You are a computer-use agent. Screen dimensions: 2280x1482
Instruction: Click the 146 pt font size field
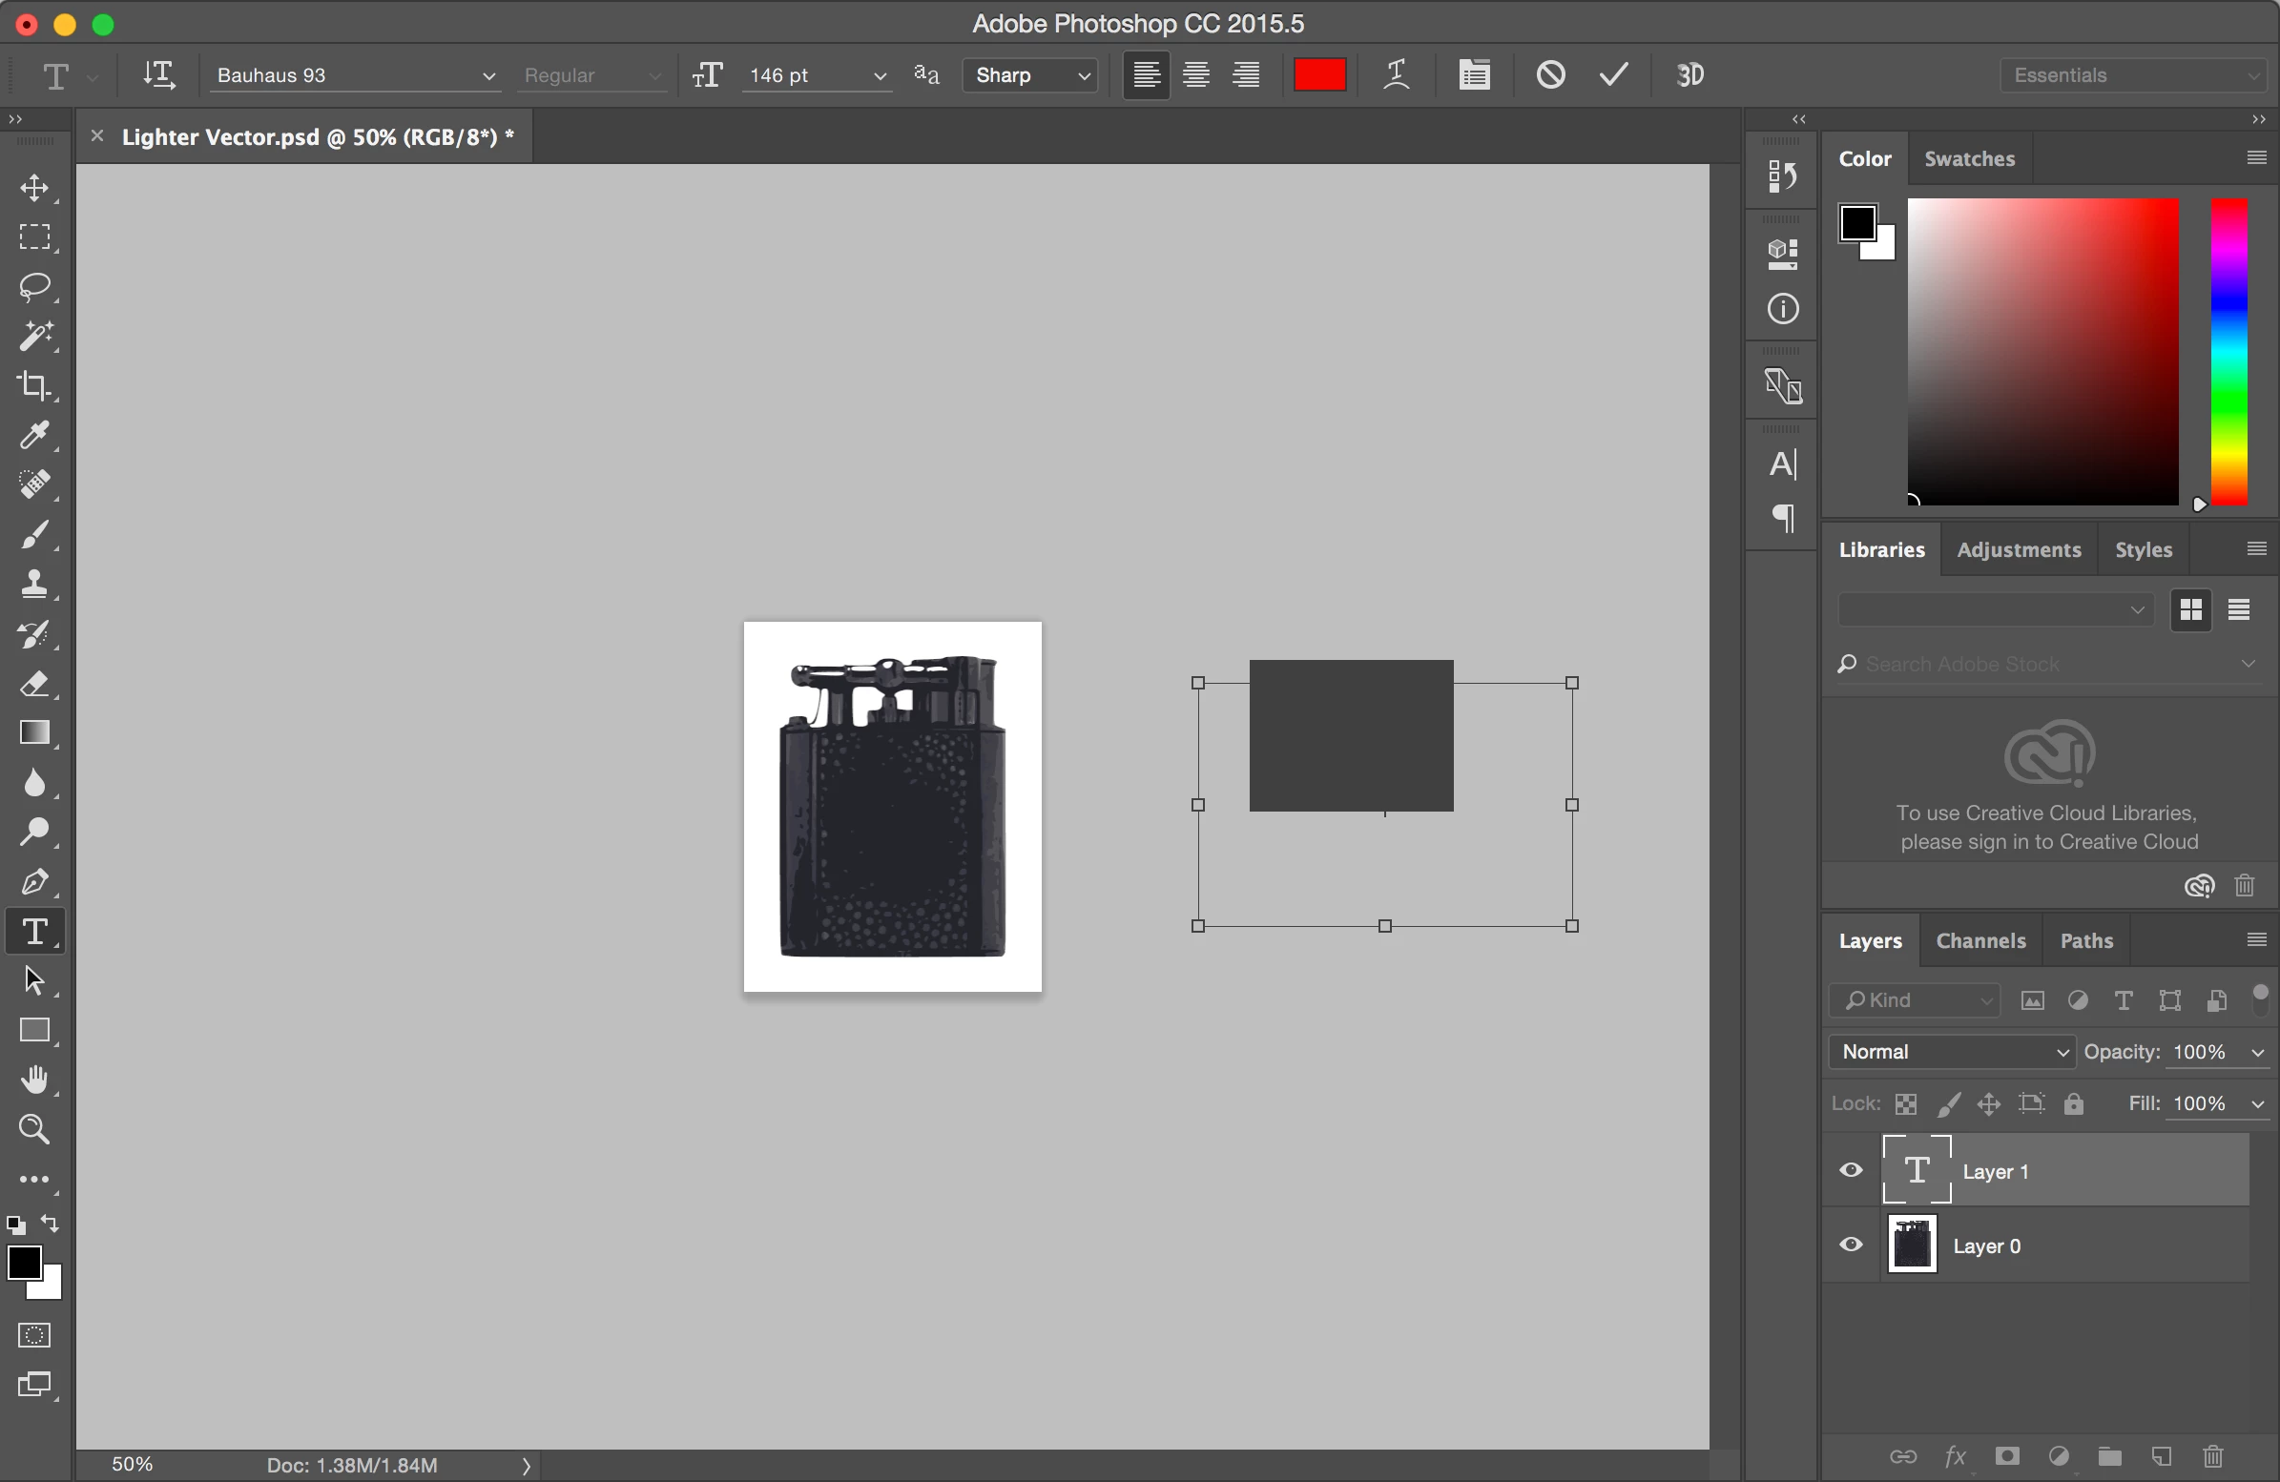(x=804, y=75)
